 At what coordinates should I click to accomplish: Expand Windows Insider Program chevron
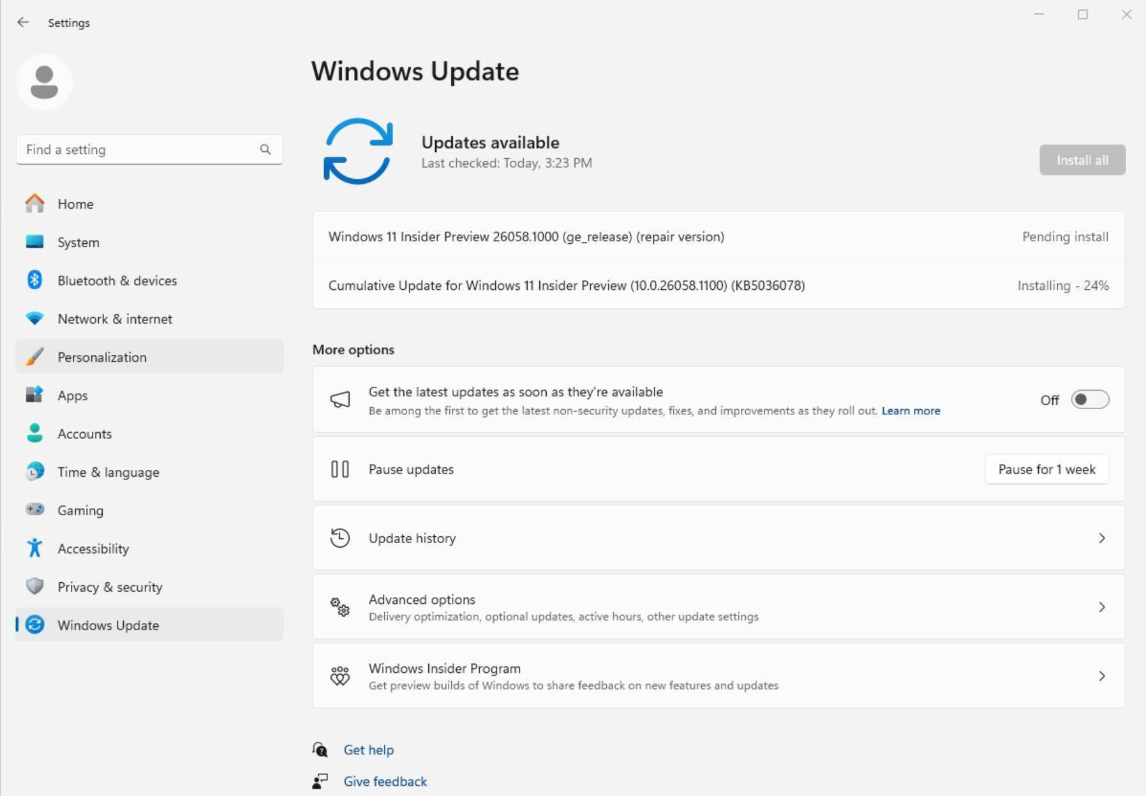tap(1102, 676)
